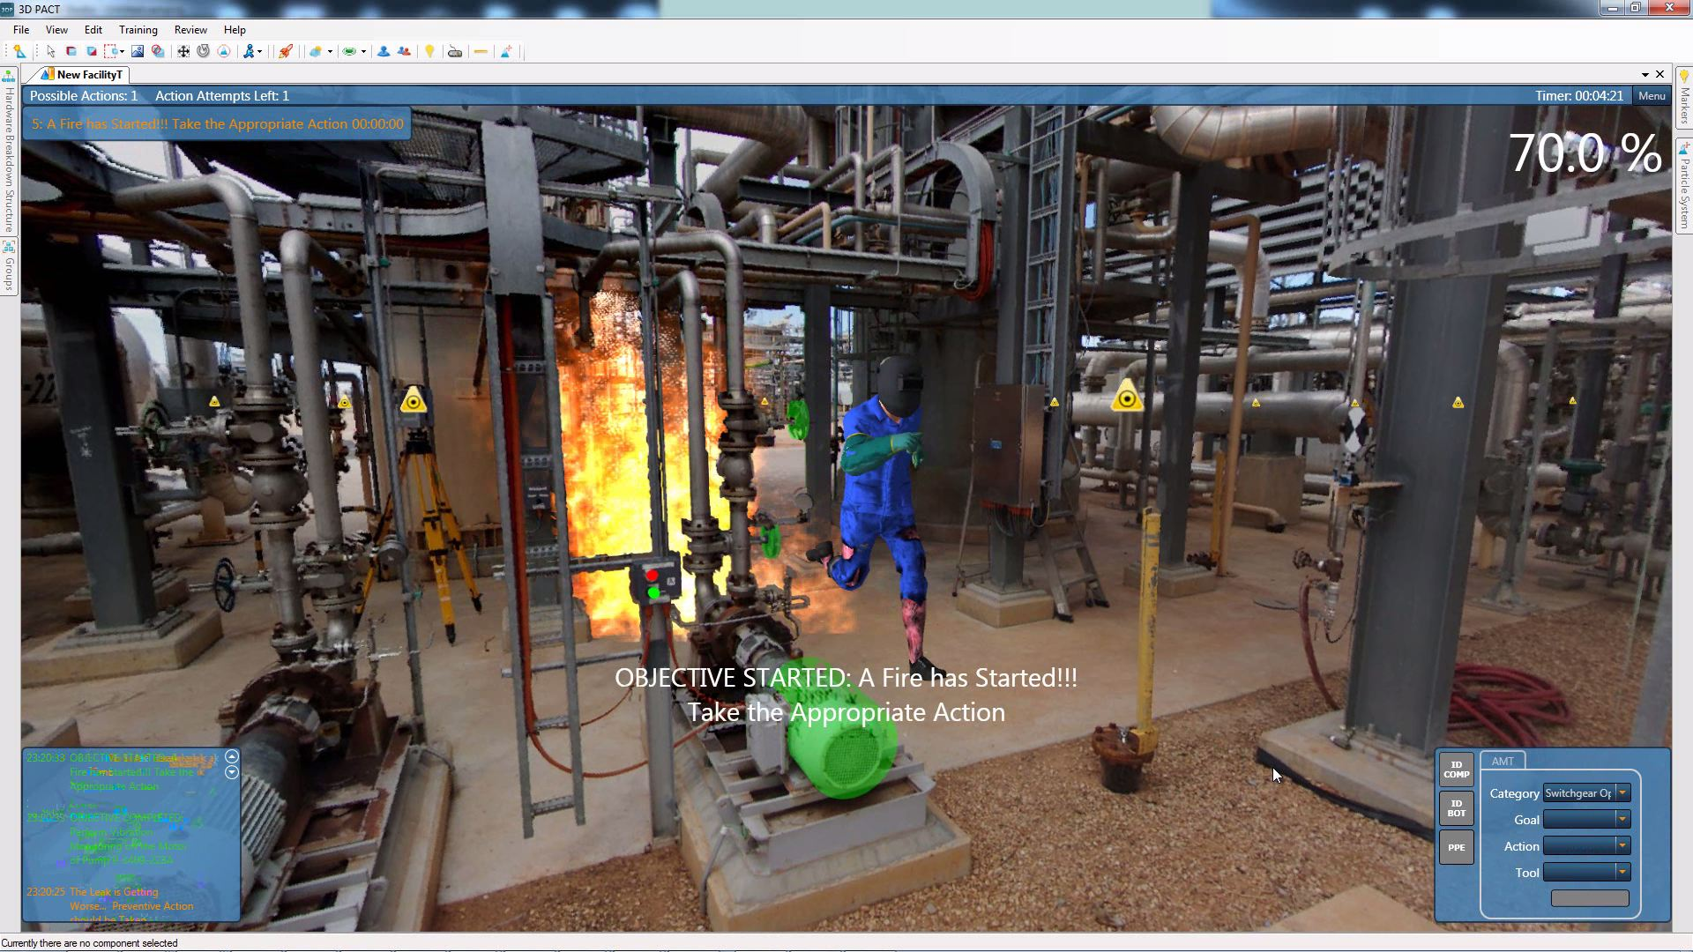The image size is (1693, 952).
Task: Click the picture image toolbar icon
Action: pyautogui.click(x=138, y=52)
